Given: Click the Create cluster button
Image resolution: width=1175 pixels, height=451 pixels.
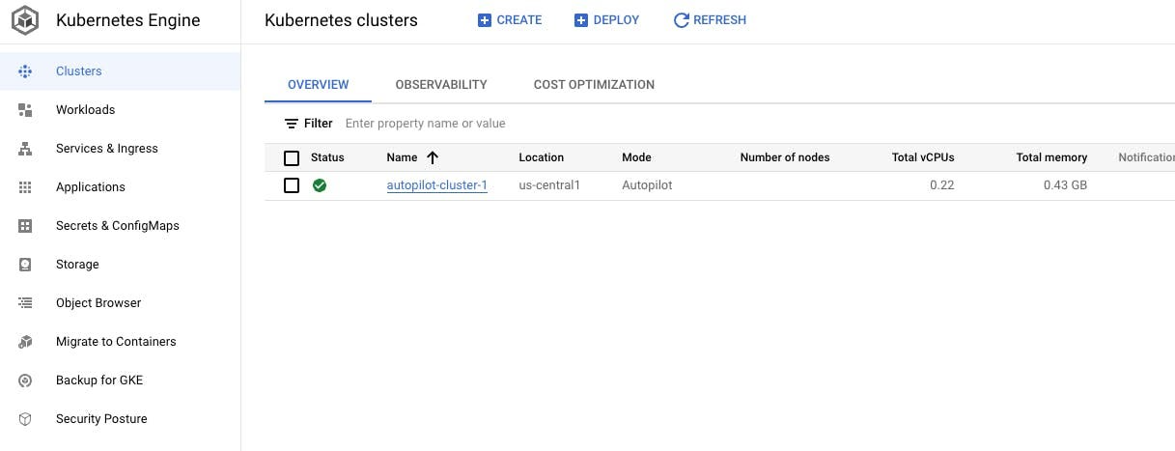Looking at the screenshot, I should click(510, 20).
